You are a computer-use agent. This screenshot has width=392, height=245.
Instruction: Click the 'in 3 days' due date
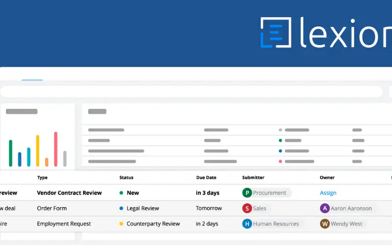207,193
